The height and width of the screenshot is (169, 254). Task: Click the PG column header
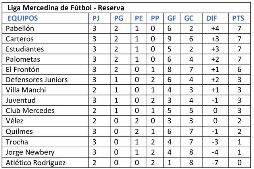(x=119, y=18)
